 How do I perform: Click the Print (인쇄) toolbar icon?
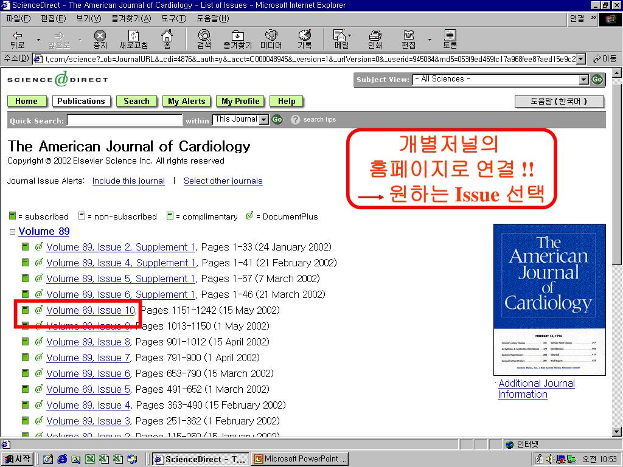click(x=375, y=40)
